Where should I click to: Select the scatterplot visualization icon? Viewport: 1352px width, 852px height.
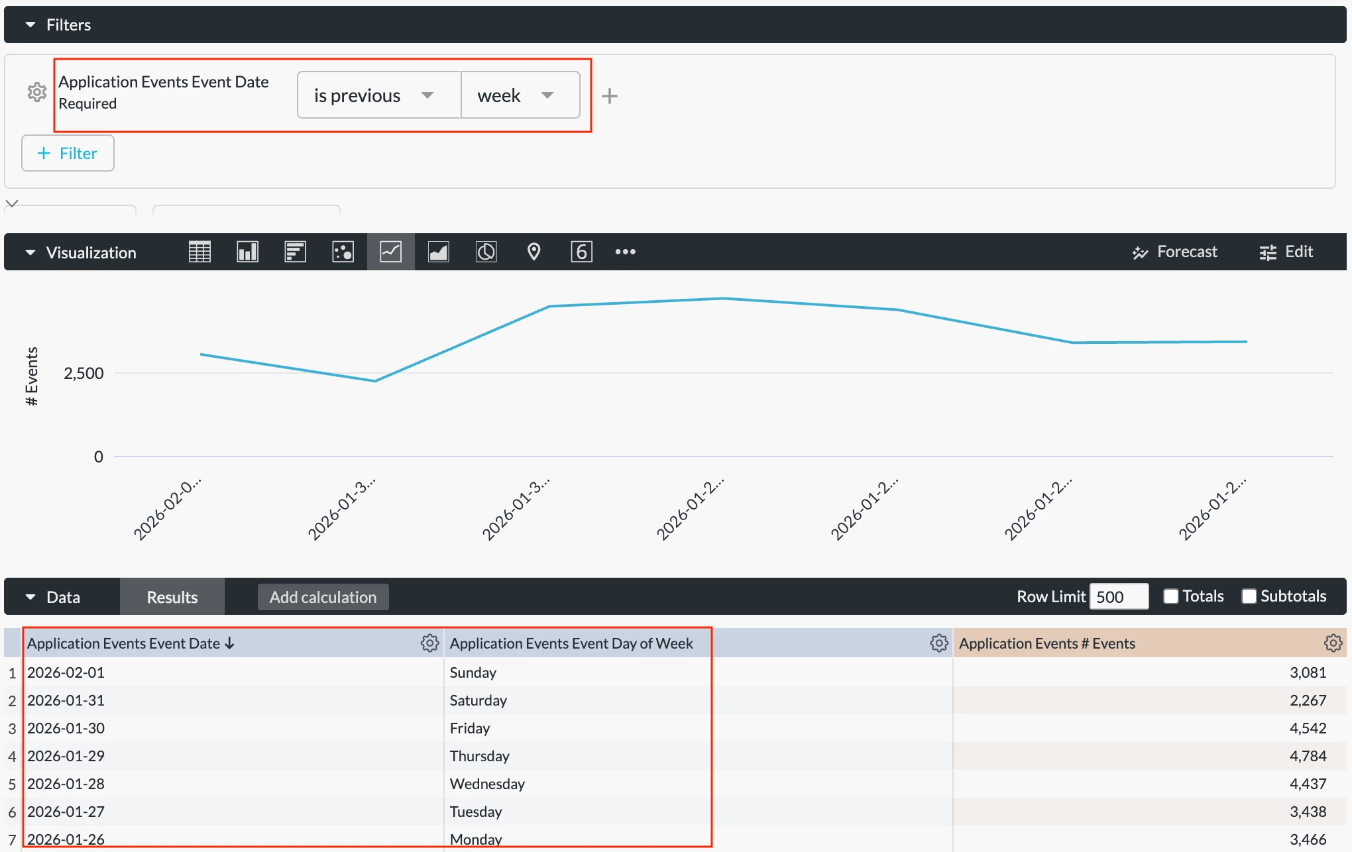(343, 252)
